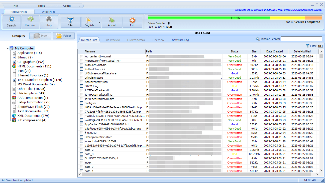The height and width of the screenshot is (183, 325).
Task: Check the box for log_center.db-journal
Action: click(81, 56)
